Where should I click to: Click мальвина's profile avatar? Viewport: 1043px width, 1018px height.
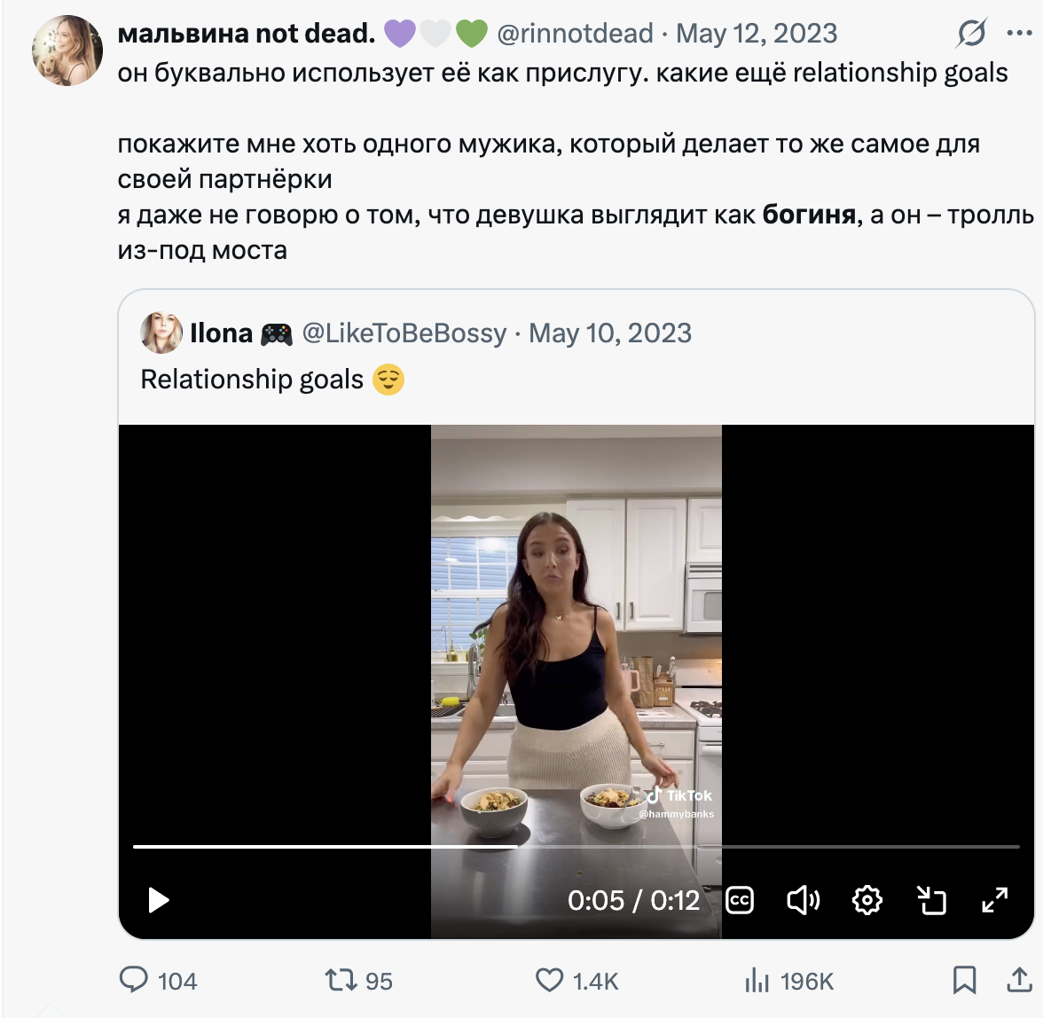click(x=67, y=51)
